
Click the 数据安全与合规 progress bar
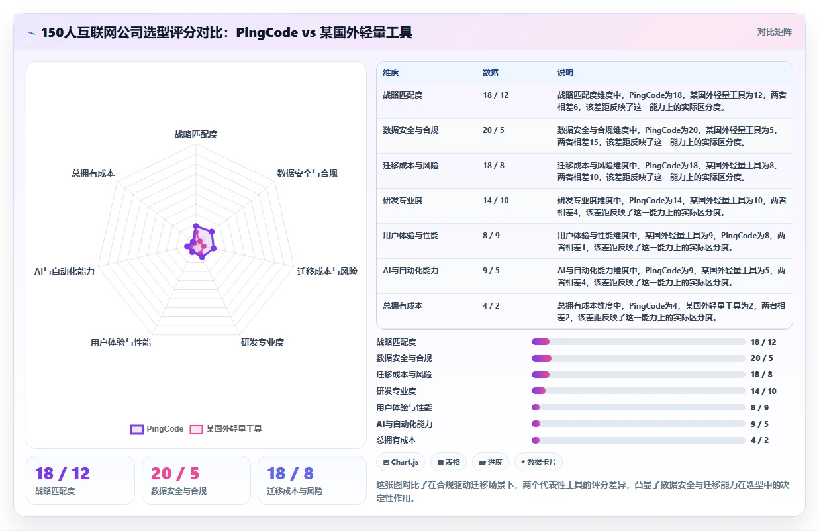638,358
